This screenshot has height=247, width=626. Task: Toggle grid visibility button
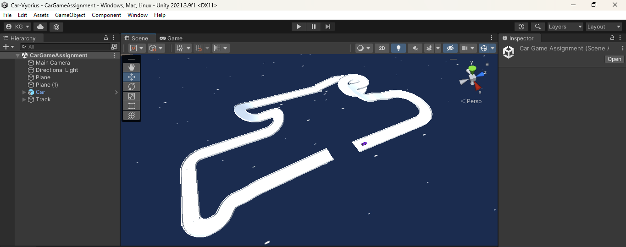tap(180, 48)
